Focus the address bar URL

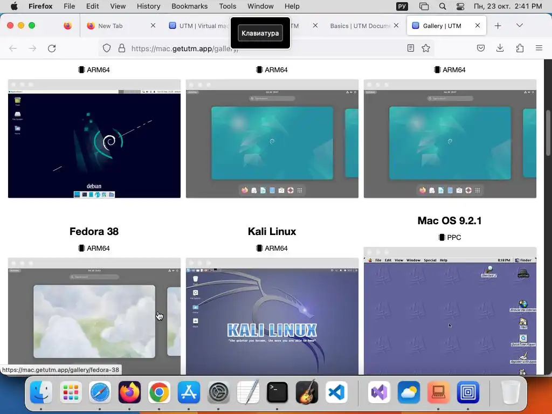point(266,48)
